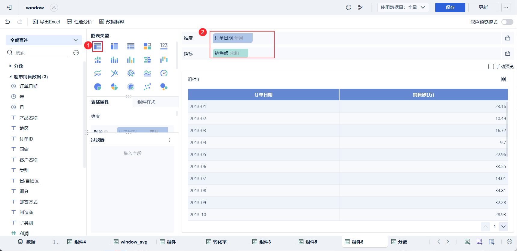Select the gauge chart type

164,73
